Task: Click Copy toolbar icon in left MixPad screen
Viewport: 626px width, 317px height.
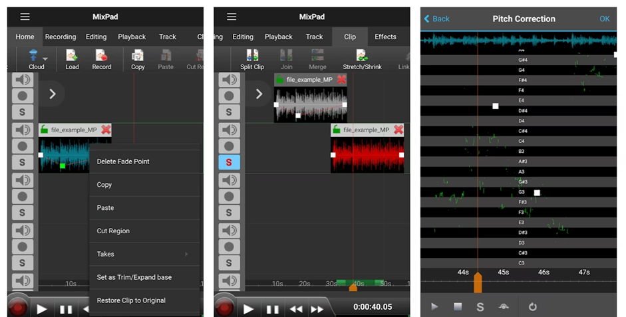Action: (x=138, y=55)
